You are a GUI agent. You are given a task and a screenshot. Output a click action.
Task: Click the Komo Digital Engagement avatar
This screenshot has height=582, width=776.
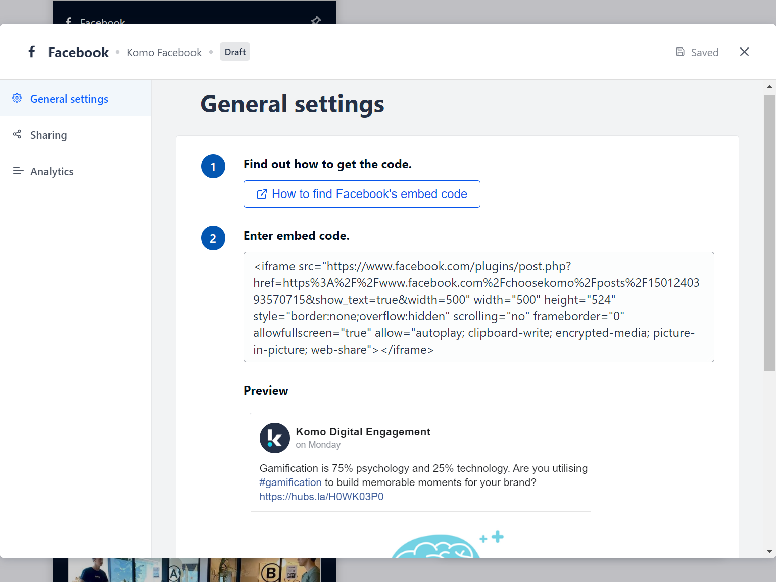point(274,438)
